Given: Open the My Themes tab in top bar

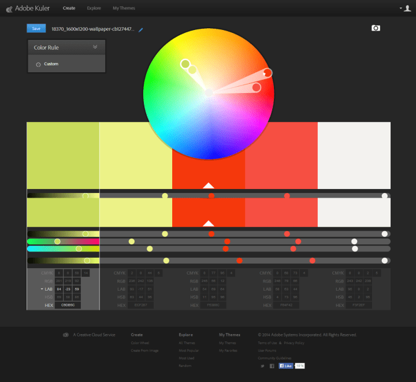Looking at the screenshot, I should [x=124, y=8].
